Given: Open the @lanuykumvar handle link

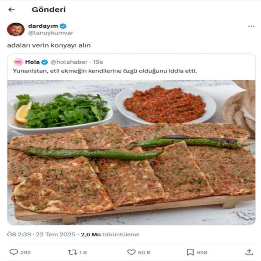Looking at the screenshot, I should coord(51,33).
